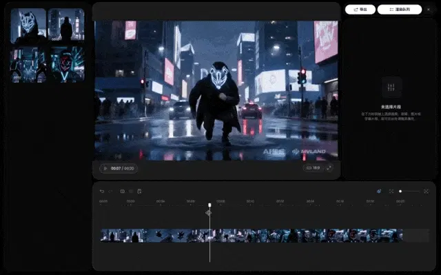Click the Export (导出) button

(360, 10)
